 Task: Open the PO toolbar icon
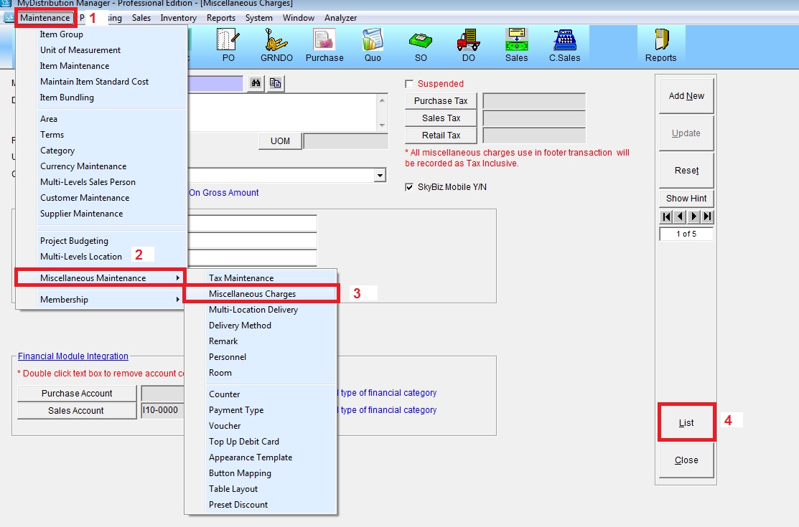point(228,44)
